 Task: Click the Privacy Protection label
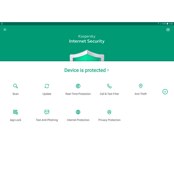(109, 120)
